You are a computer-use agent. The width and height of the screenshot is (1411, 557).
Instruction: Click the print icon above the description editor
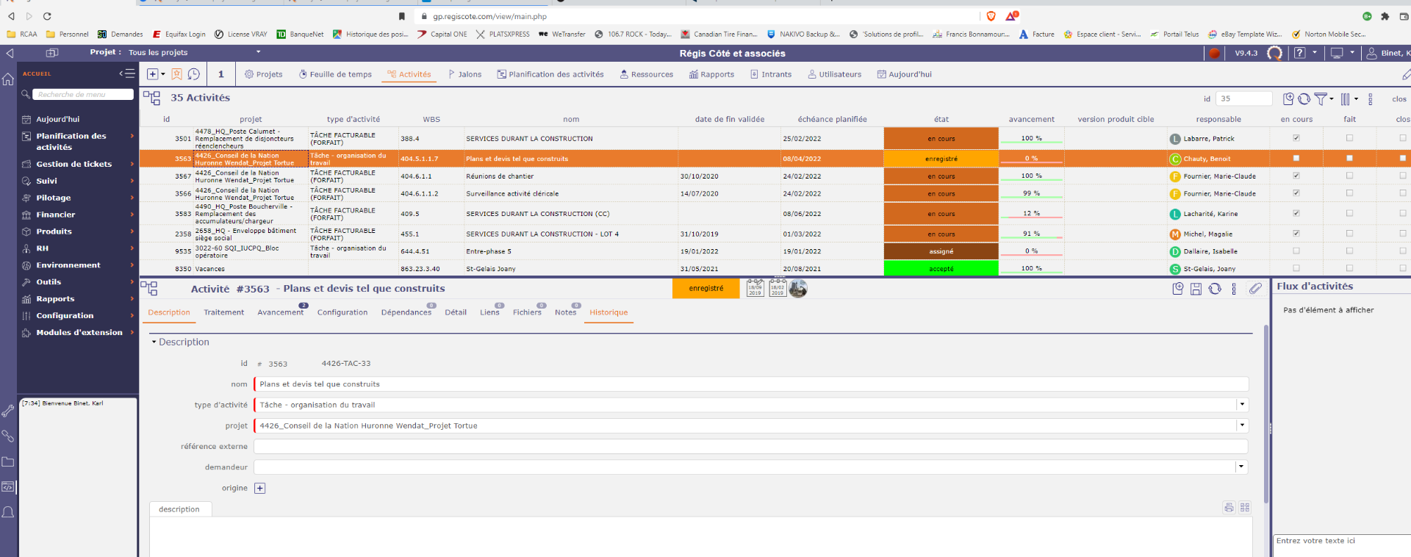(1229, 508)
